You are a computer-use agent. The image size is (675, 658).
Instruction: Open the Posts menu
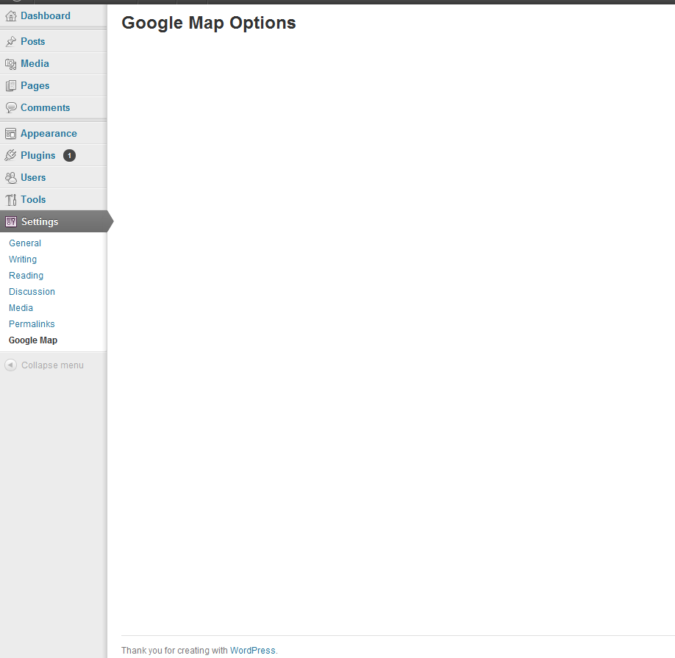click(x=32, y=41)
